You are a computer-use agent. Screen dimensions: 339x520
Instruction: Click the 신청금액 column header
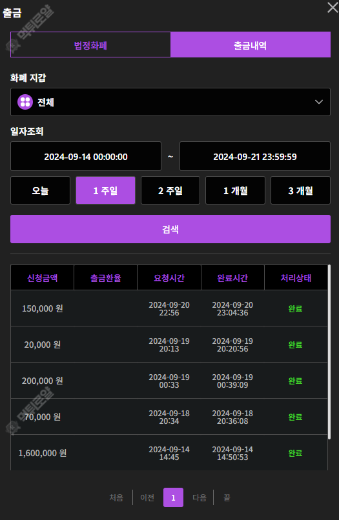point(42,277)
